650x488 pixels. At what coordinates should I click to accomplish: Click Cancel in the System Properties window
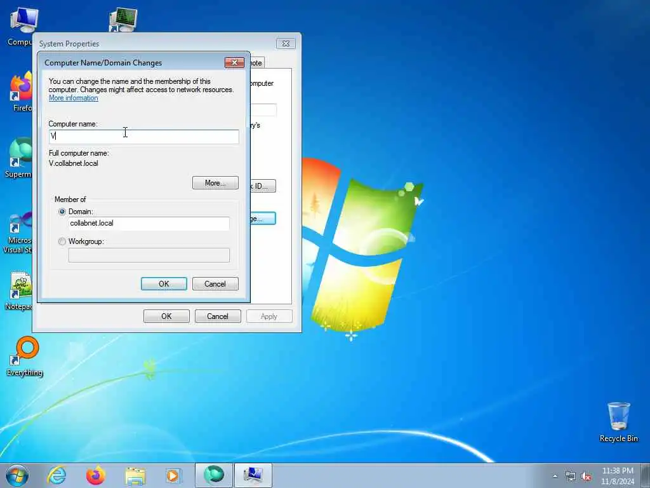[218, 316]
